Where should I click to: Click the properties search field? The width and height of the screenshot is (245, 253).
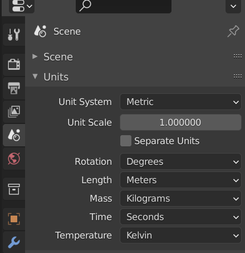(x=124, y=6)
